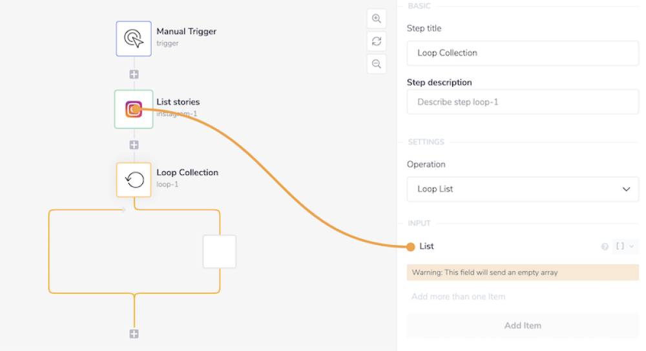This screenshot has height=351, width=646.
Task: Add step between List stories and Loop
Action: 134,145
